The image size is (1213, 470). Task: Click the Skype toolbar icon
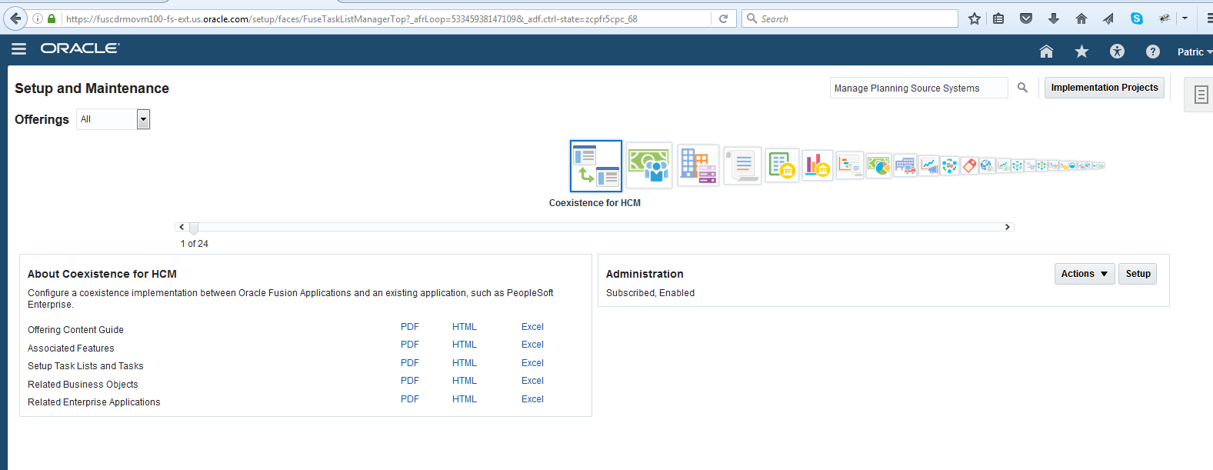coord(1137,18)
